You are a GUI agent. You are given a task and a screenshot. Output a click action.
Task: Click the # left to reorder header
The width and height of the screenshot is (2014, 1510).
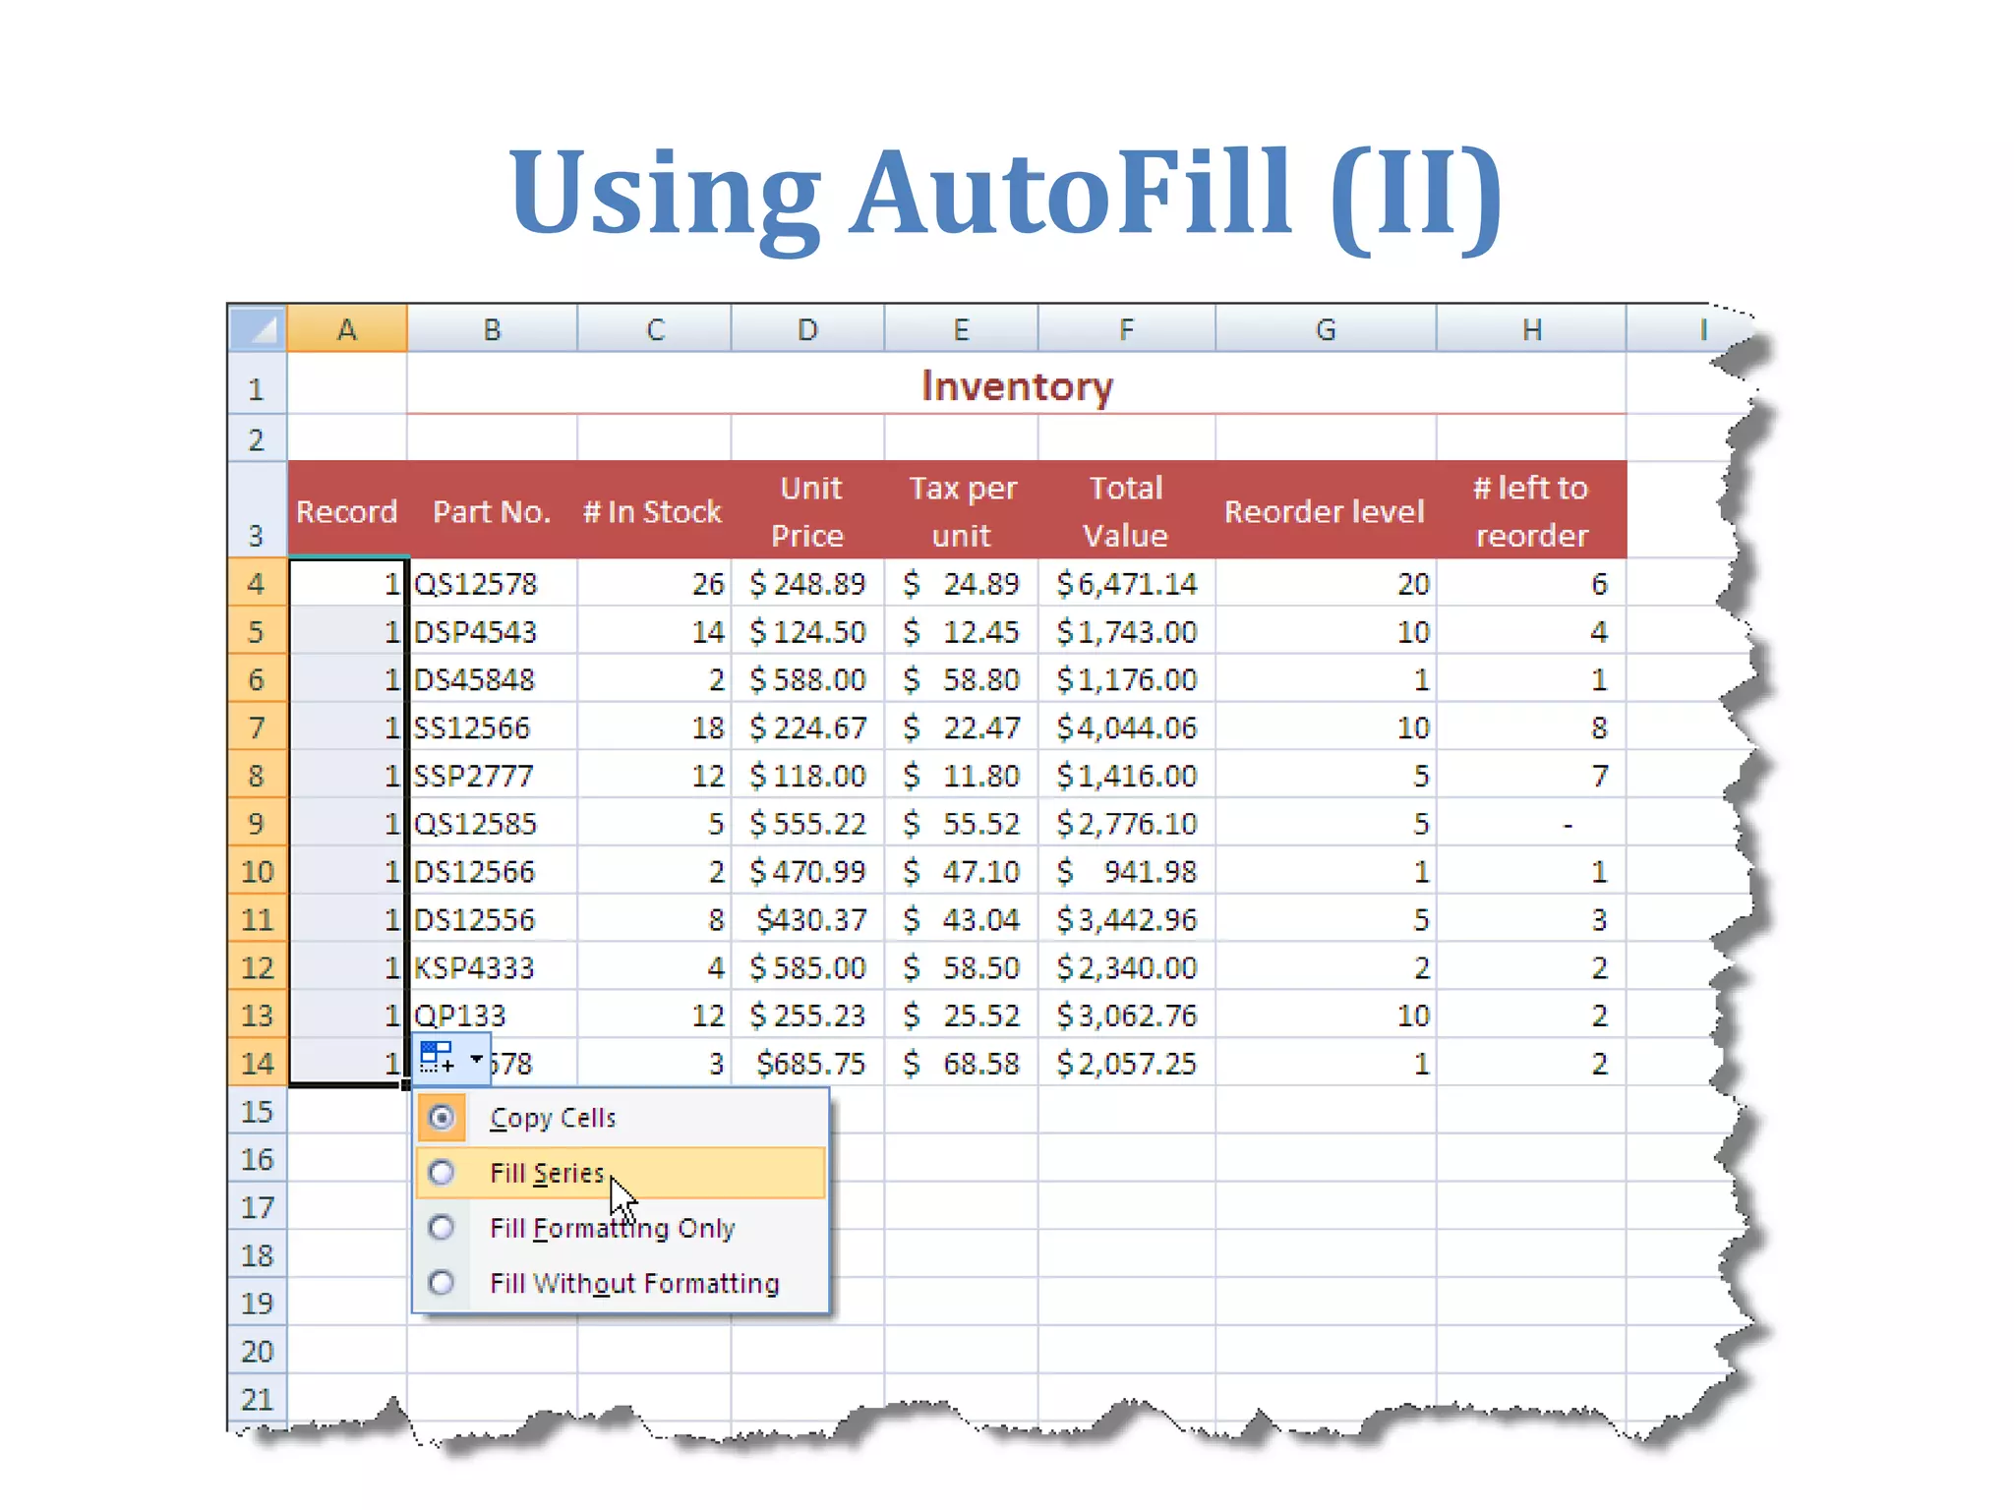(x=1531, y=510)
